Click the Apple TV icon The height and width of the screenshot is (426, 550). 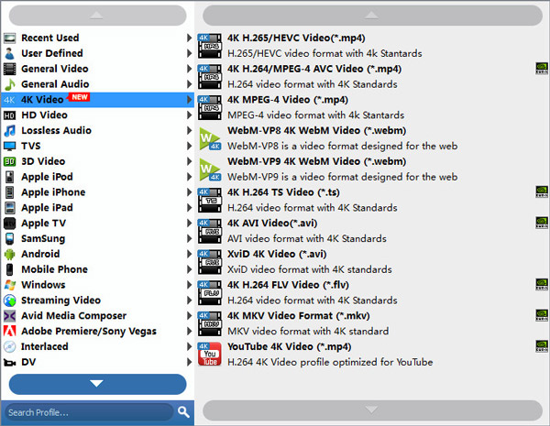[9, 223]
